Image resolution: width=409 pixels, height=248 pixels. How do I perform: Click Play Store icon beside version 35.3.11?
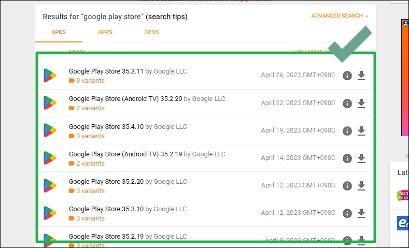[50, 75]
